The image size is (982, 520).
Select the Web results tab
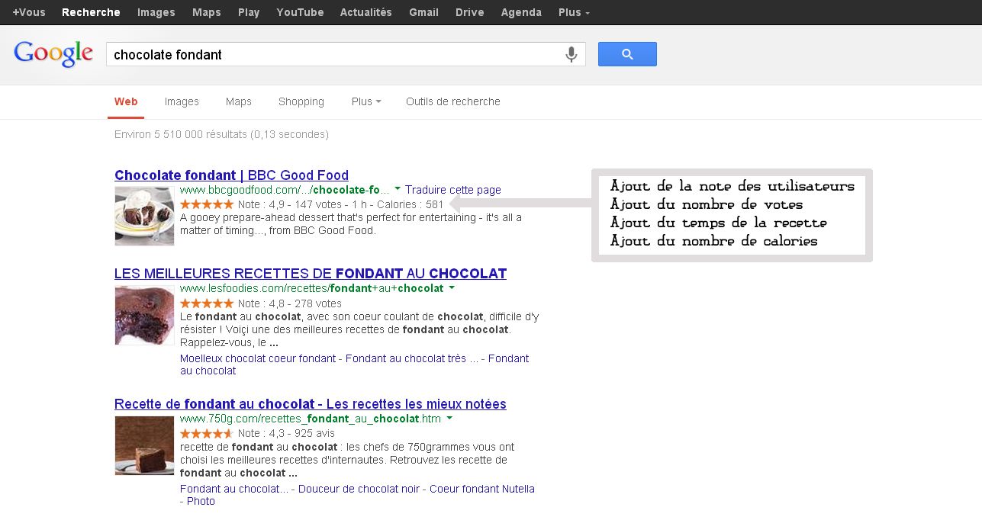point(126,101)
